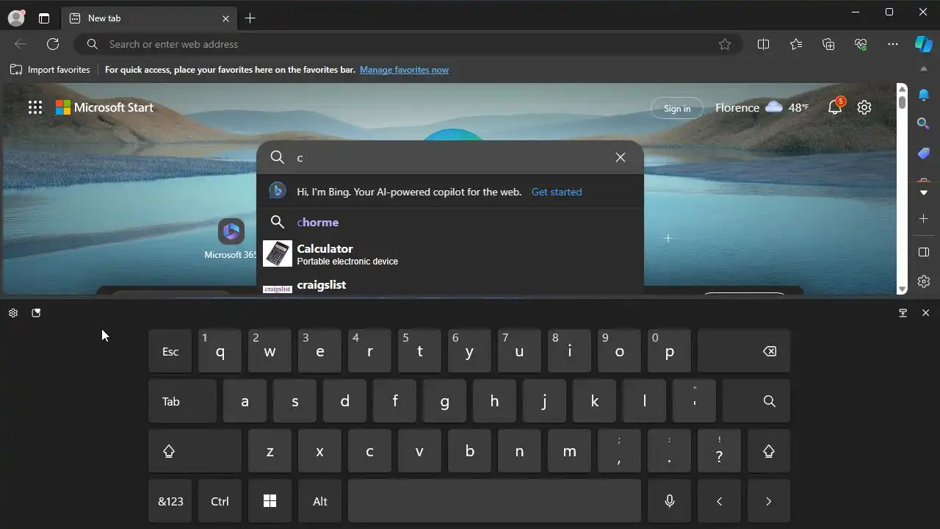
Task: Open Manage favorites now link
Action: pos(404,70)
